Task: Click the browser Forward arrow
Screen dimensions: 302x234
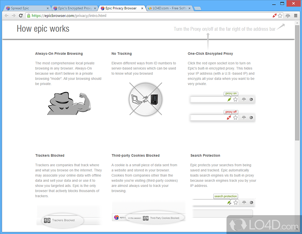Action: click(14, 15)
